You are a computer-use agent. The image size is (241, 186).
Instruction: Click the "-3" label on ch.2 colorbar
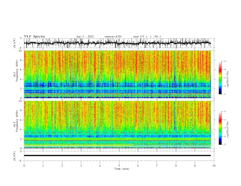[224, 112]
